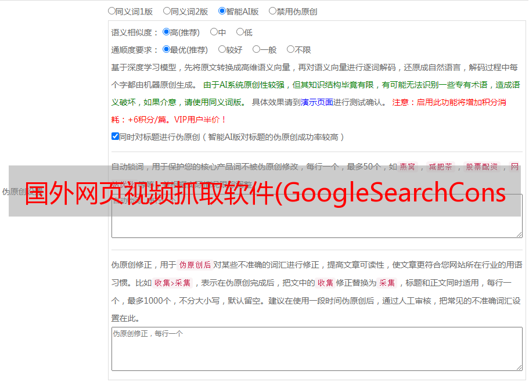Select 禁用伪原创 radio option

point(272,11)
